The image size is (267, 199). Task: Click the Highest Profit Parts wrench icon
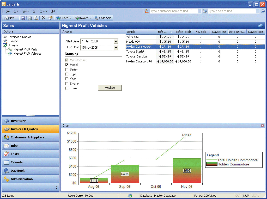pos(10,49)
